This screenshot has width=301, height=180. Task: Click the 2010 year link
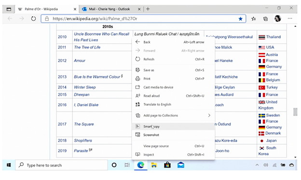tap(62, 37)
